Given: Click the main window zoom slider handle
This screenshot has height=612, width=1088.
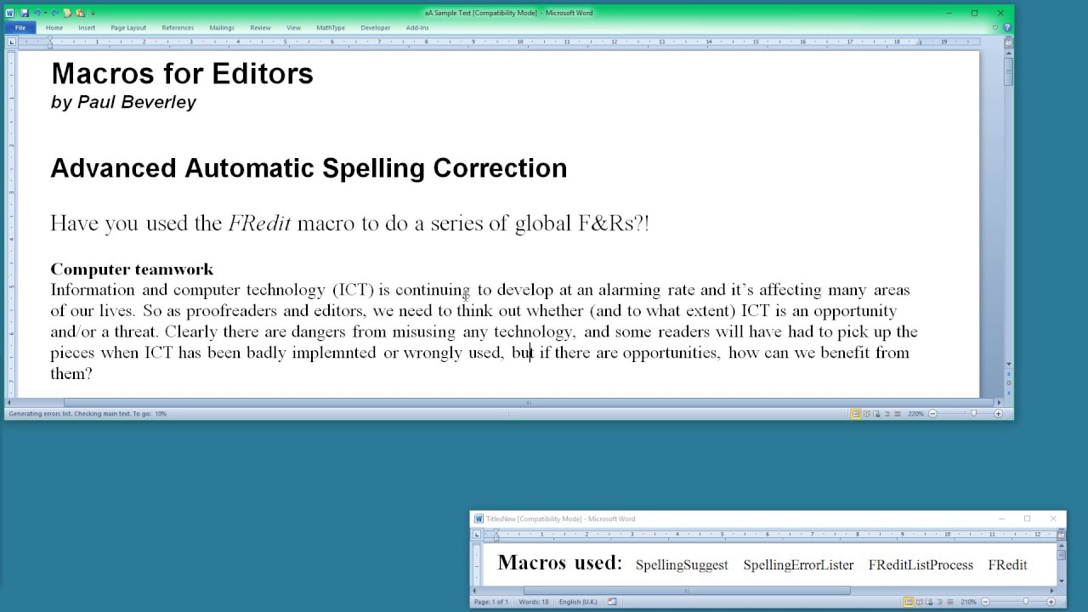Looking at the screenshot, I should (973, 413).
